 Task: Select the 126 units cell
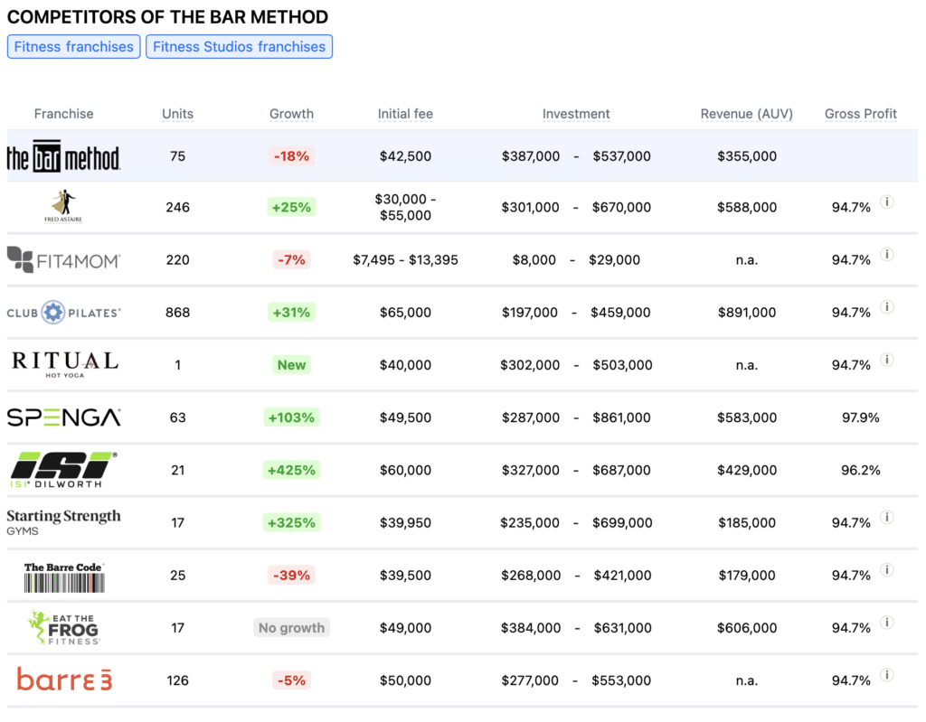178,680
